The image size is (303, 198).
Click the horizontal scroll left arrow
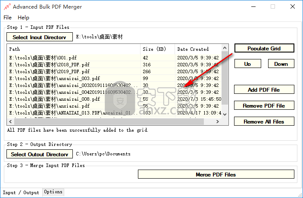point(10,121)
